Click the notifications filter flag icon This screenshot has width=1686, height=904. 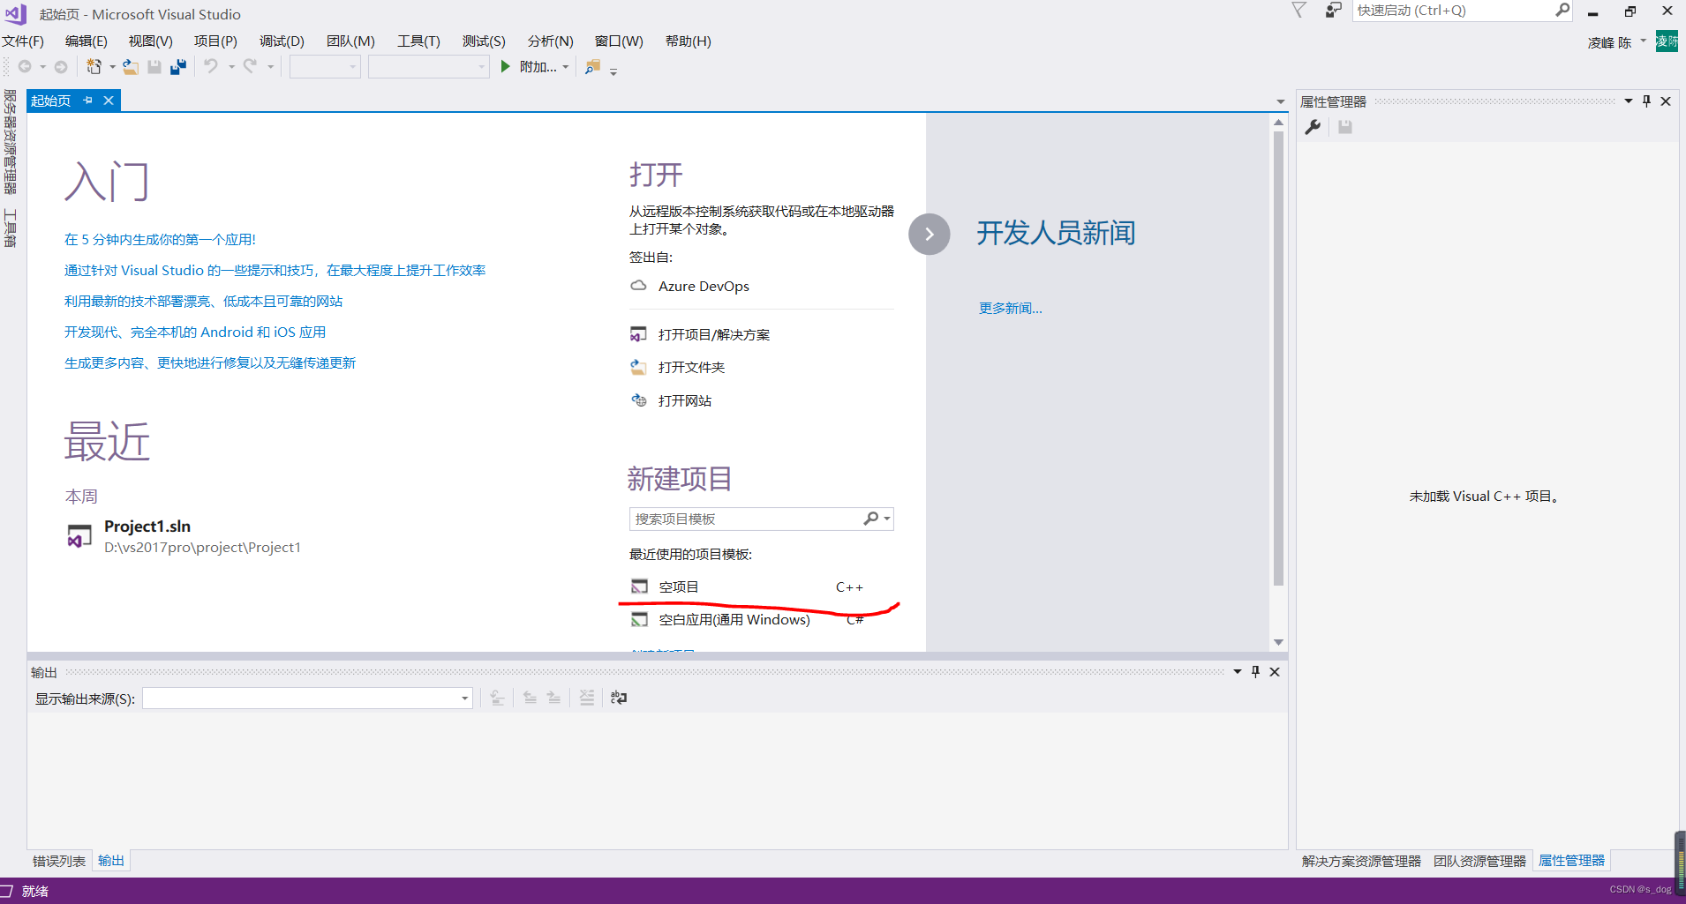pos(1298,11)
